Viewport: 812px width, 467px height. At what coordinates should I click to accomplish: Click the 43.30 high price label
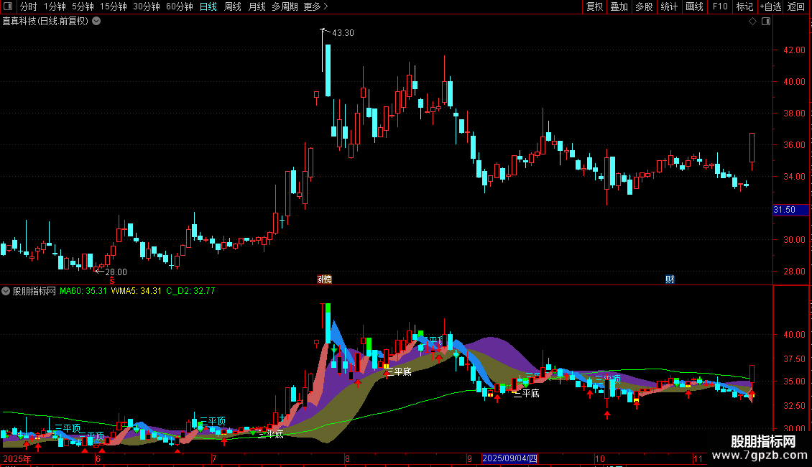pos(343,32)
